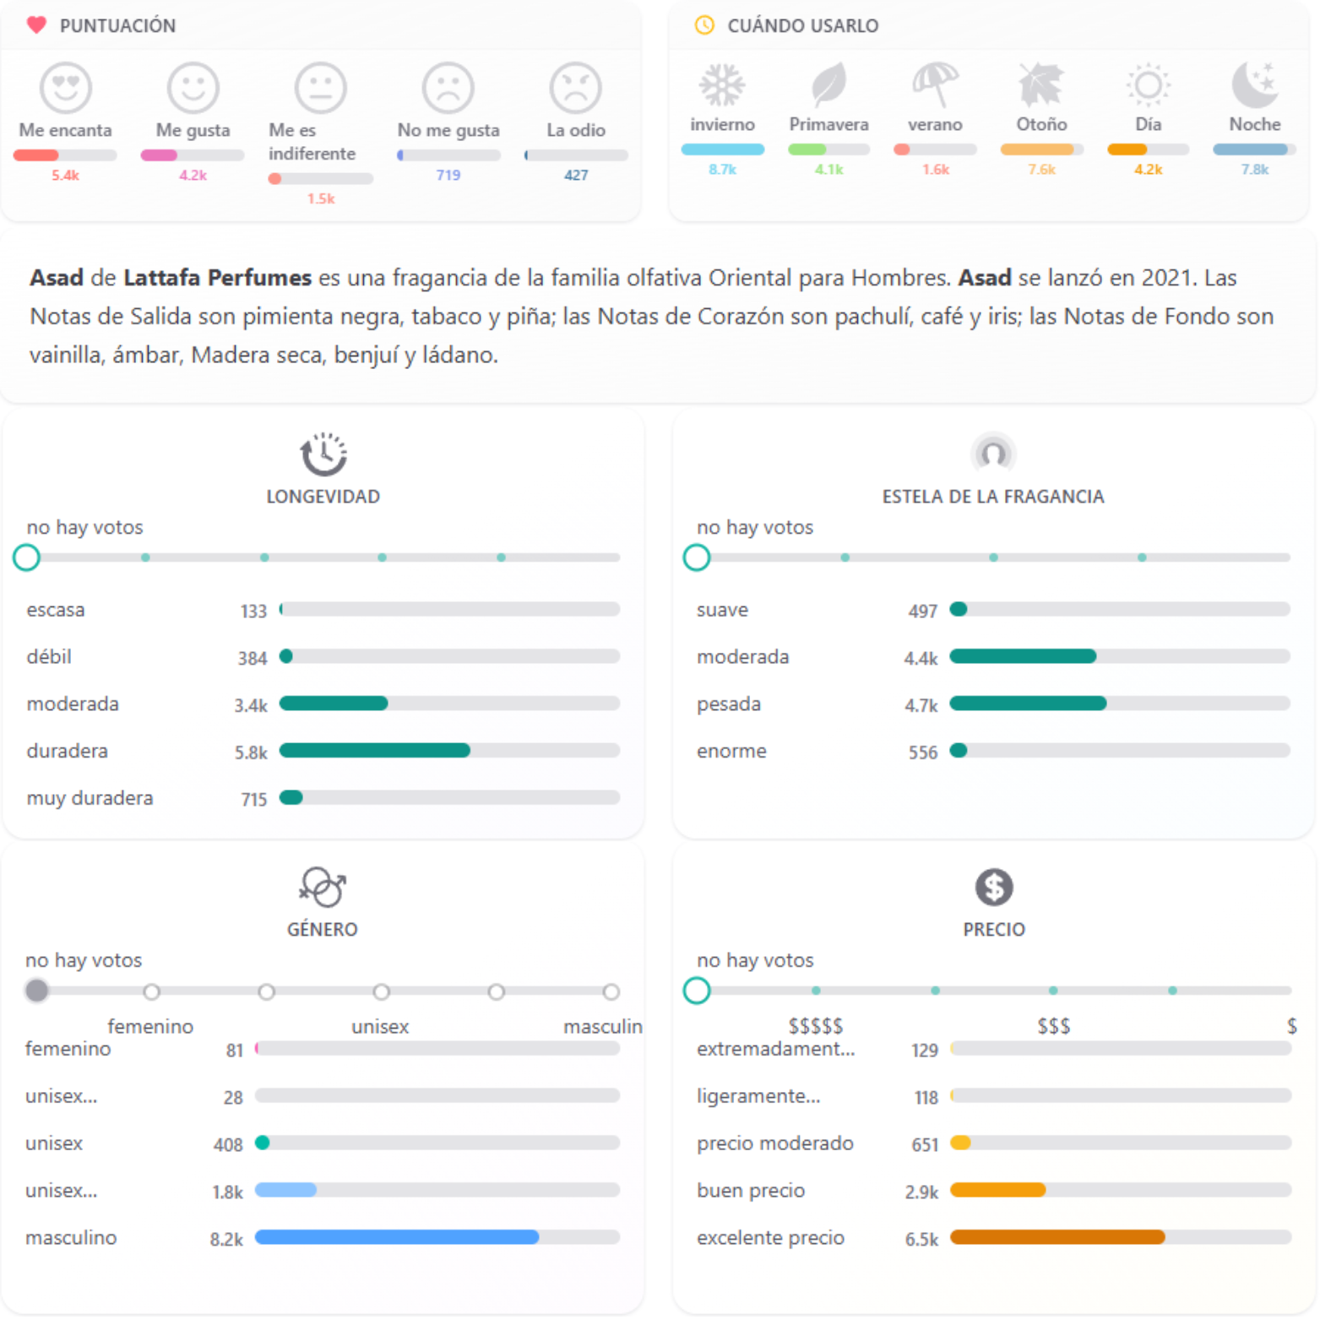This screenshot has width=1320, height=1320.
Task: Select the Noche moon icon
Action: [1254, 84]
